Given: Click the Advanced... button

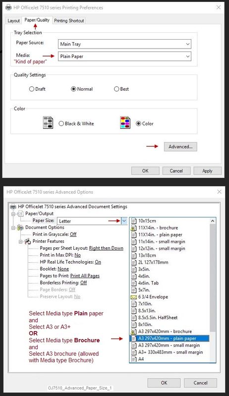Looking at the screenshot, I should click(180, 147).
